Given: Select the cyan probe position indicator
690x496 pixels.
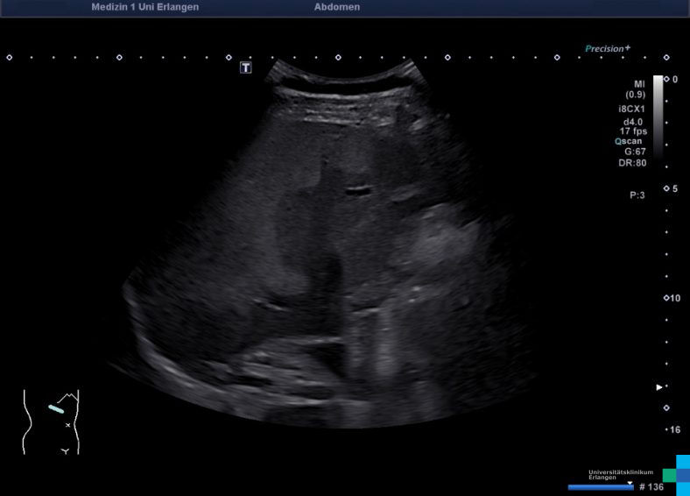Looking at the screenshot, I should pyautogui.click(x=56, y=408).
